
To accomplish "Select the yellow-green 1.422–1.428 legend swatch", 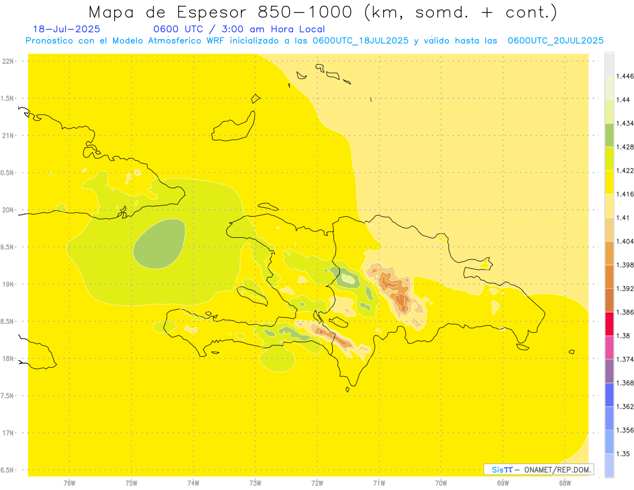I will 610,159.
